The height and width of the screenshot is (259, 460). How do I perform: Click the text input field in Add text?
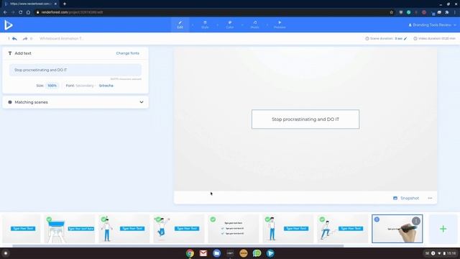[75, 70]
